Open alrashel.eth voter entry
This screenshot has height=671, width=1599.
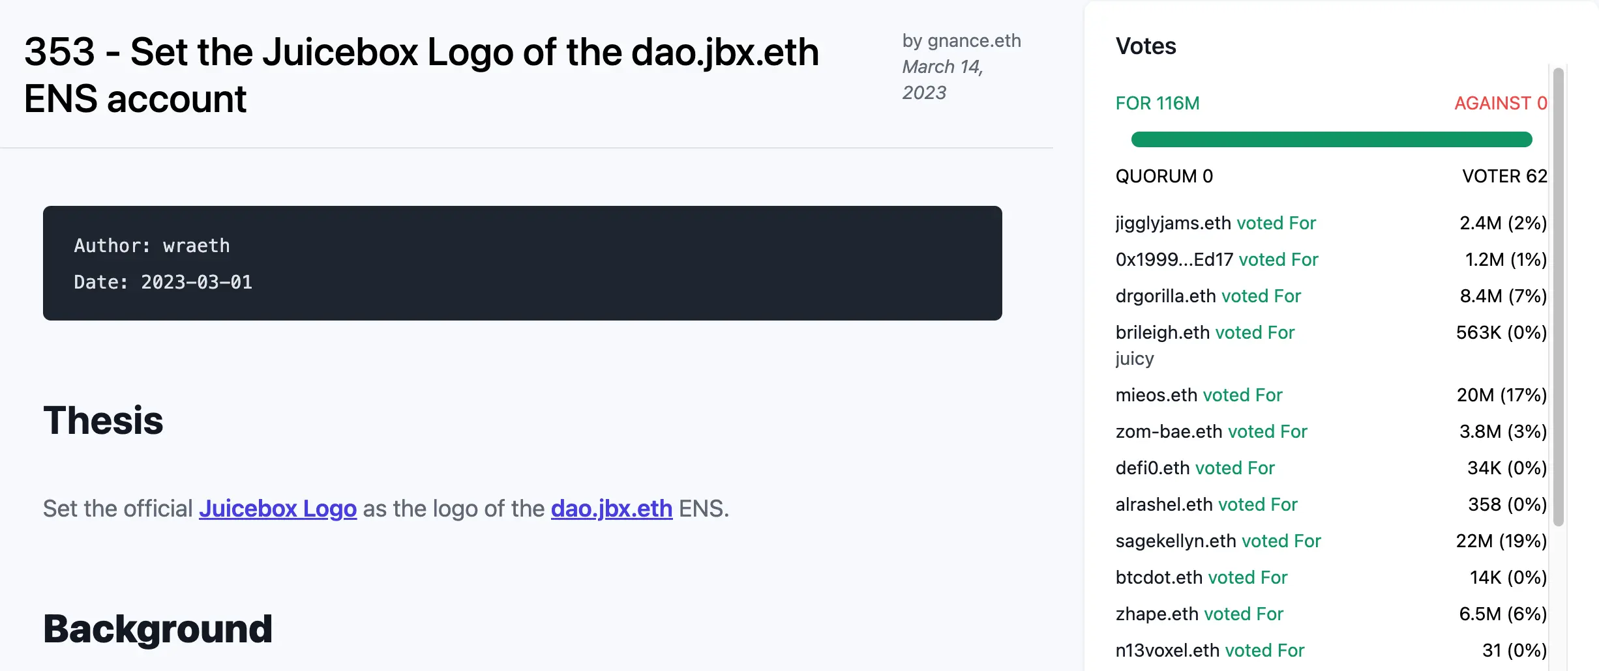pos(1164,505)
